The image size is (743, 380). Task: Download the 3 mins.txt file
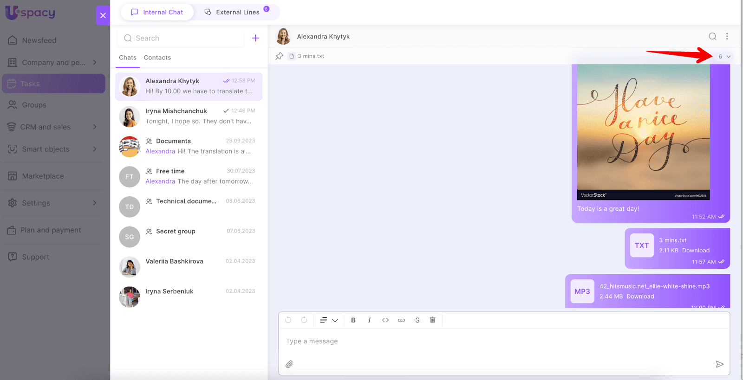695,251
